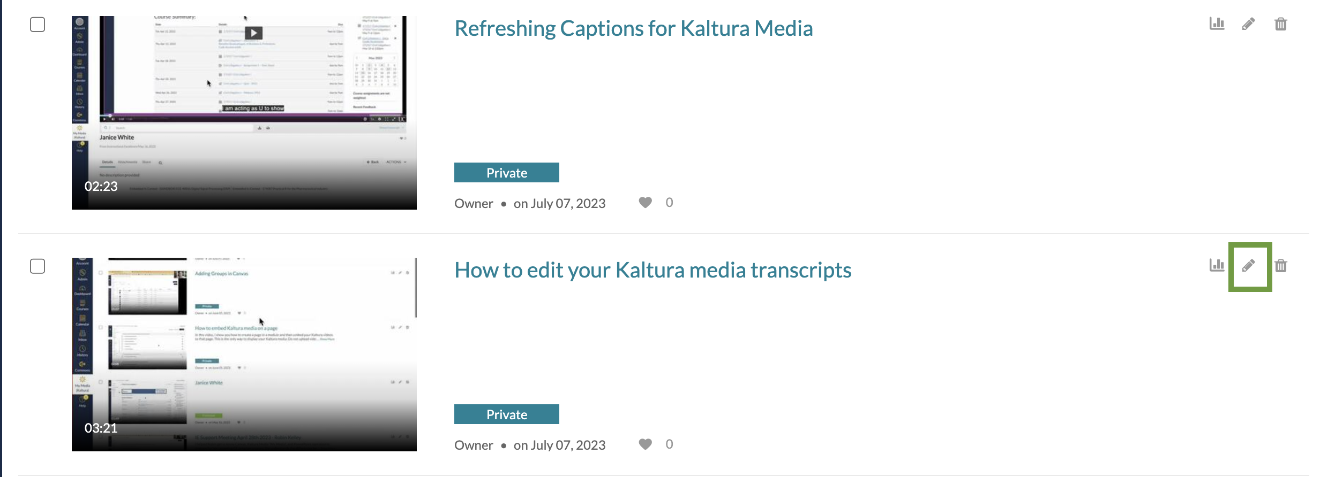The image size is (1320, 477).
Task: Select checkbox for How to edit Kaltura transcripts
Action: pyautogui.click(x=37, y=266)
